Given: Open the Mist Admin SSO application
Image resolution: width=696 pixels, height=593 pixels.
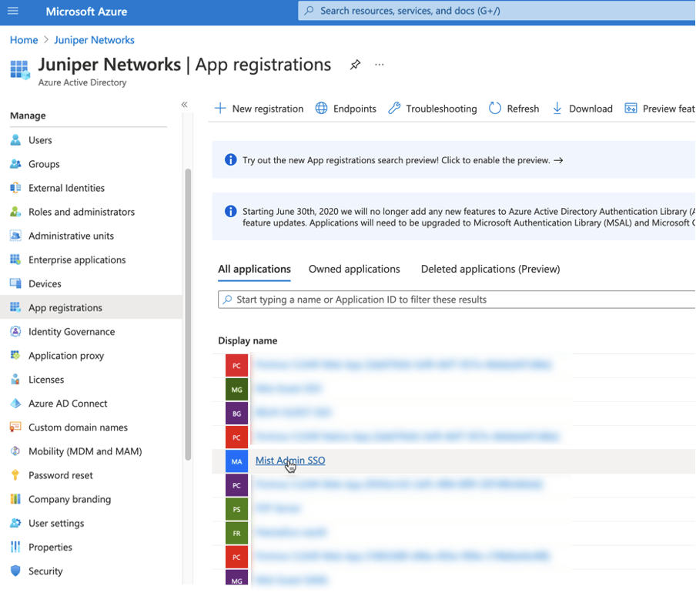Looking at the screenshot, I should click(289, 461).
